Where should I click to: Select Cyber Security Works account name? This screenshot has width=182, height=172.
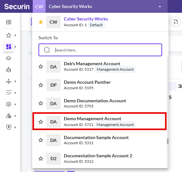pos(86,19)
